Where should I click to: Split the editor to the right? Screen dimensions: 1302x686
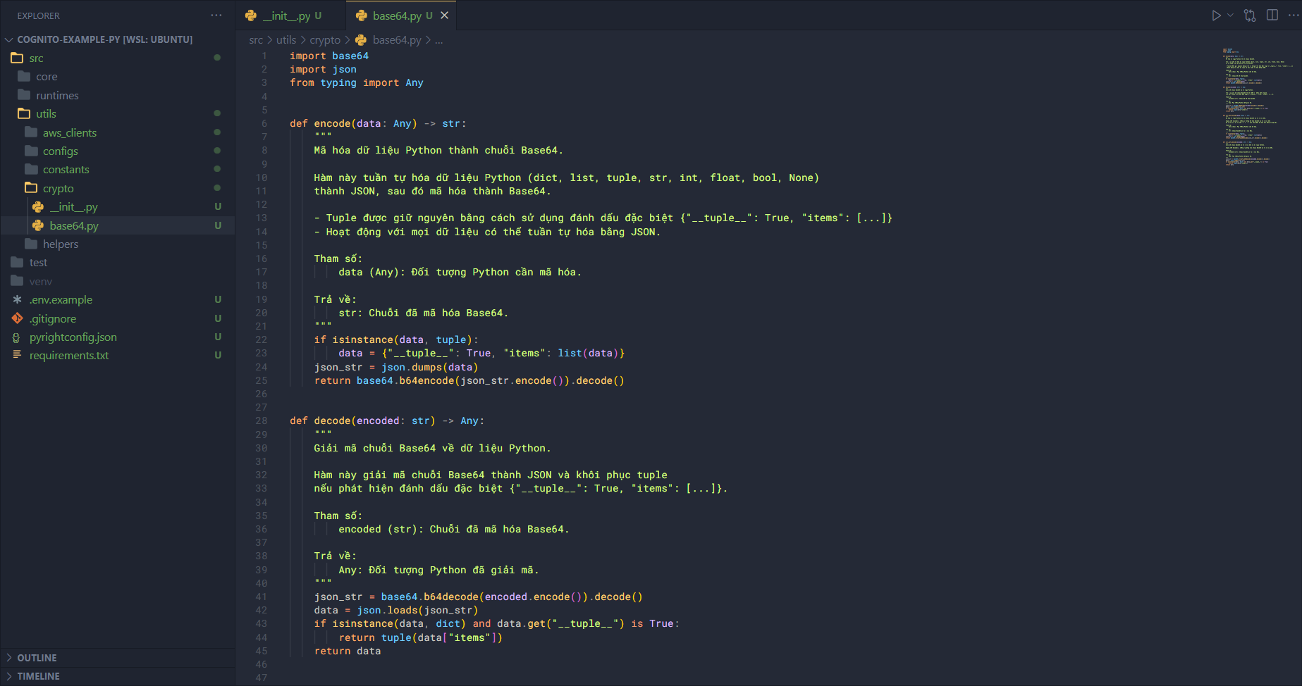[1272, 15]
